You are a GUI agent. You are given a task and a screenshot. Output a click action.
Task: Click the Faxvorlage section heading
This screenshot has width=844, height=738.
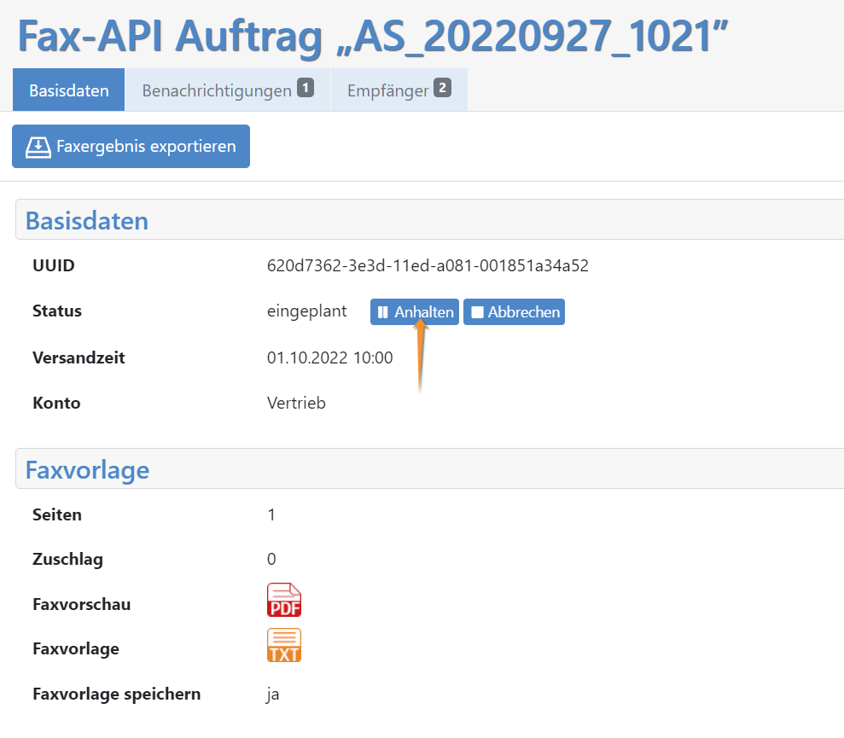(x=87, y=470)
